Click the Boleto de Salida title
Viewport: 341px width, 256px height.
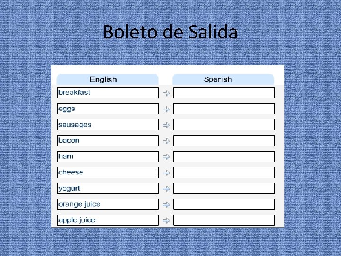[170, 32]
